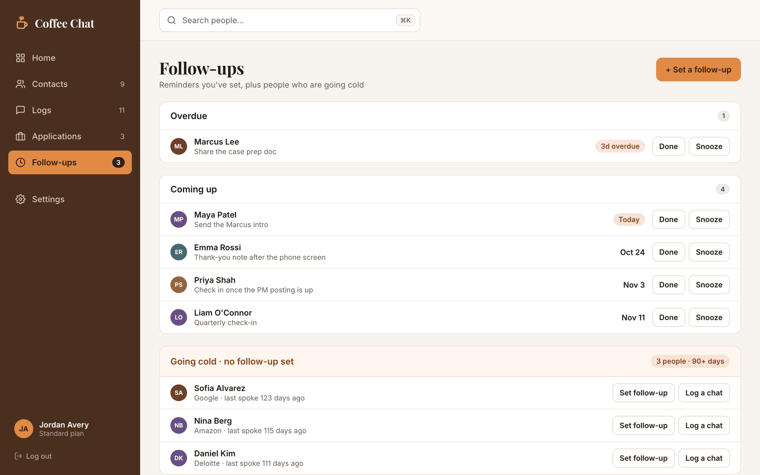The width and height of the screenshot is (760, 475).
Task: Click the Coffee Chat cup logo icon
Action: [x=22, y=23]
